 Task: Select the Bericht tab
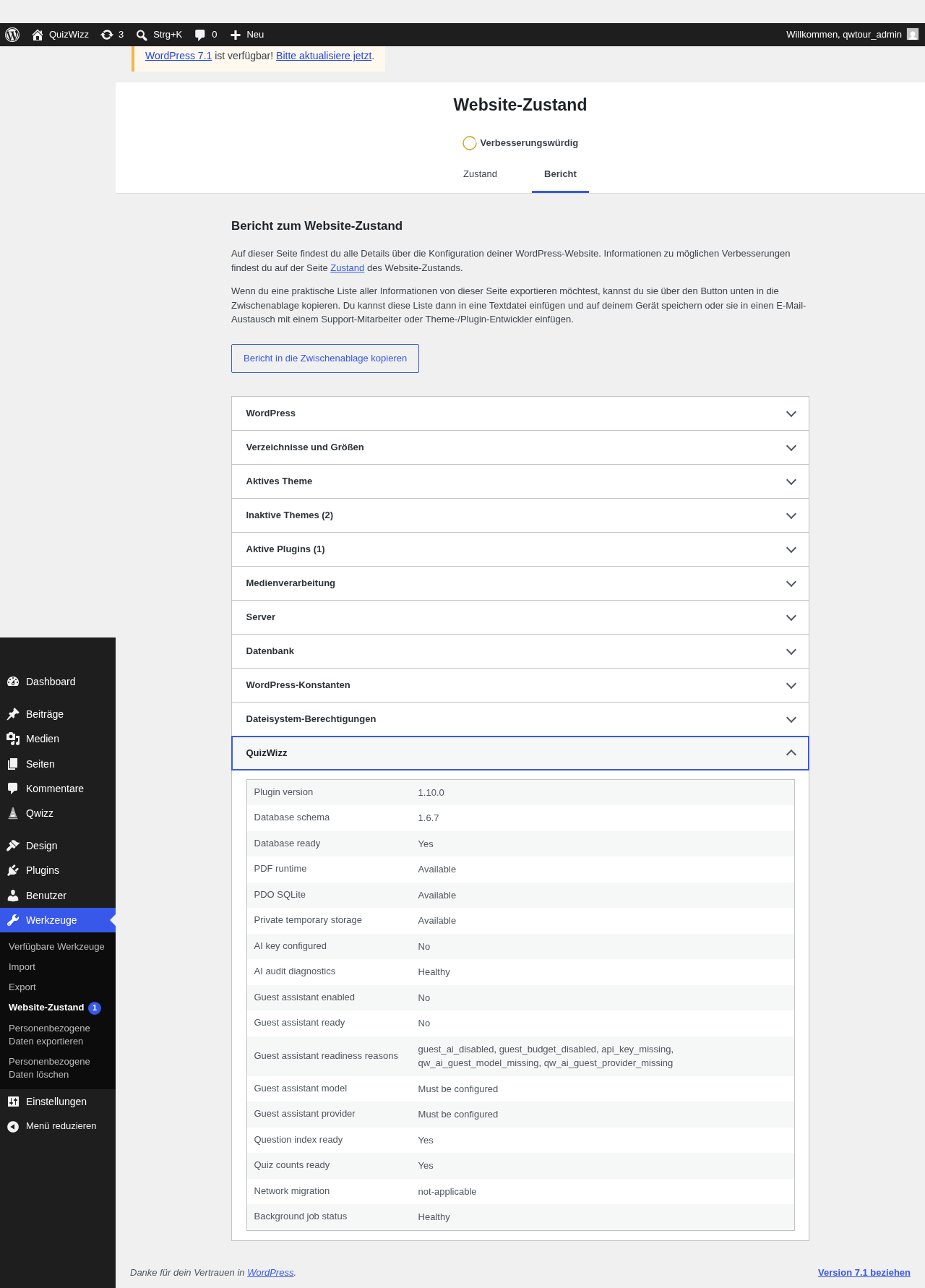[x=560, y=174]
